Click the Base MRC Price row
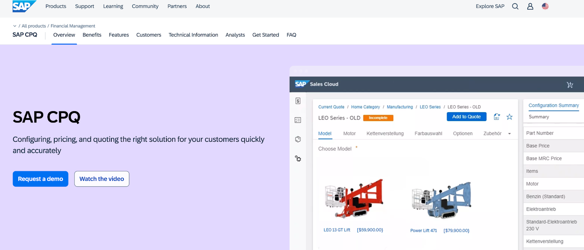The width and height of the screenshot is (584, 250). [x=554, y=159]
